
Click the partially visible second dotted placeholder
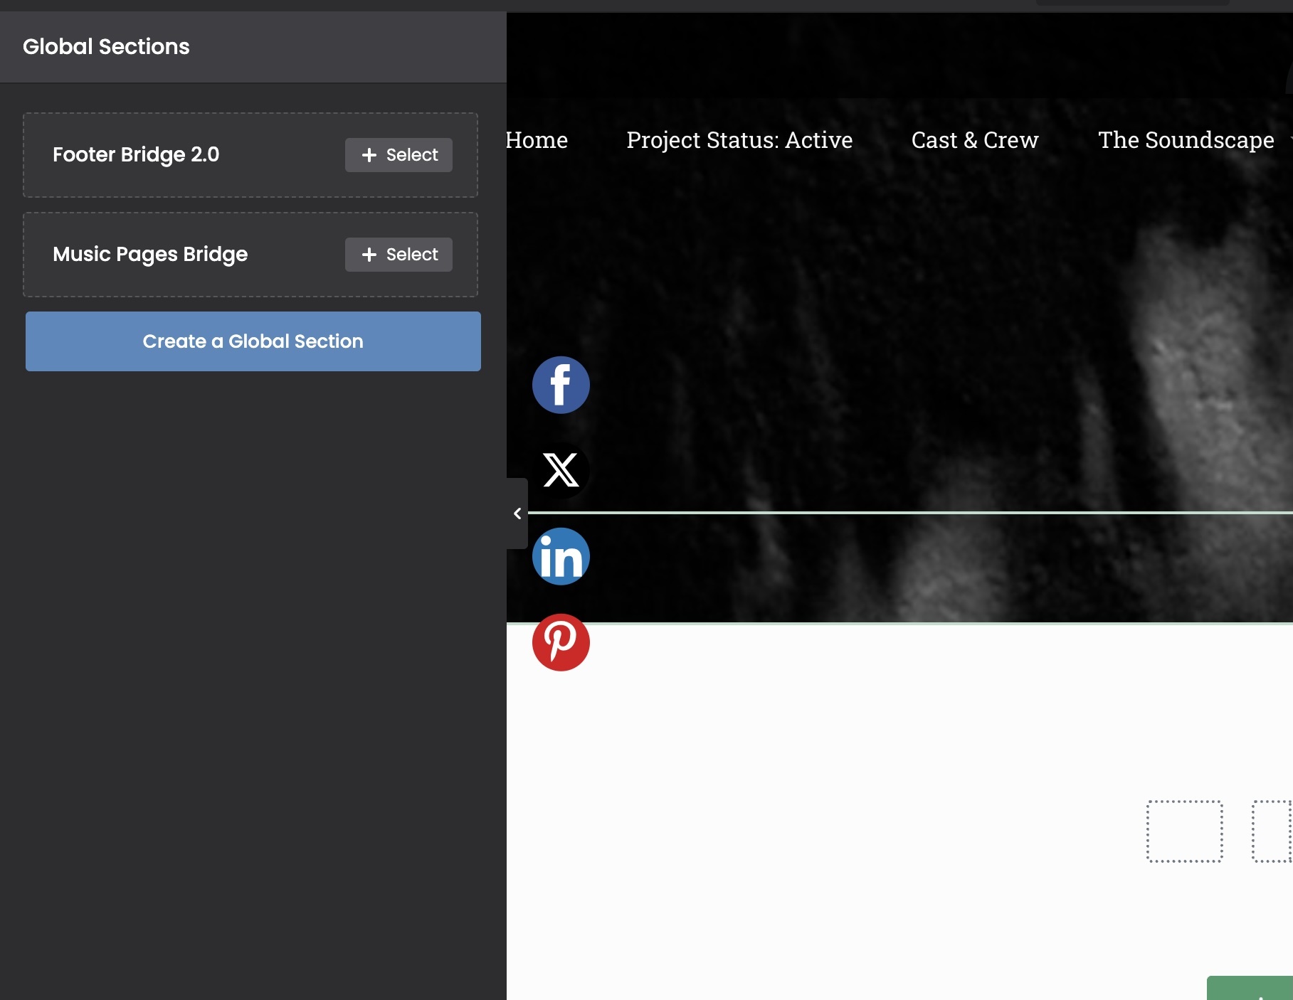pyautogui.click(x=1273, y=831)
